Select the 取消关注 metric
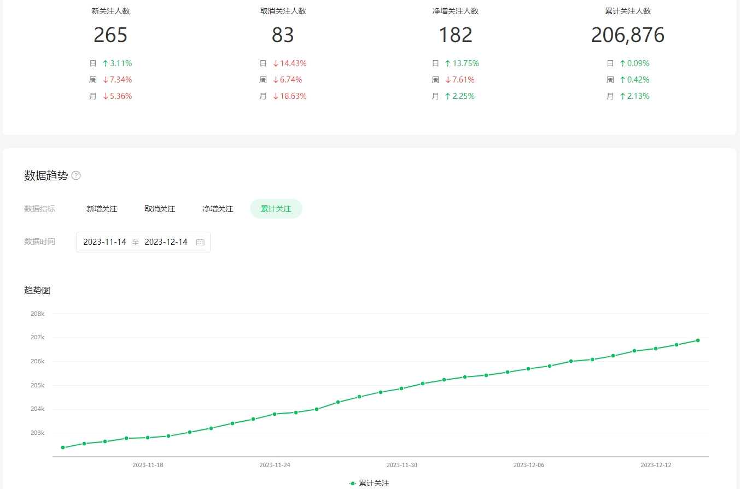 (x=160, y=209)
